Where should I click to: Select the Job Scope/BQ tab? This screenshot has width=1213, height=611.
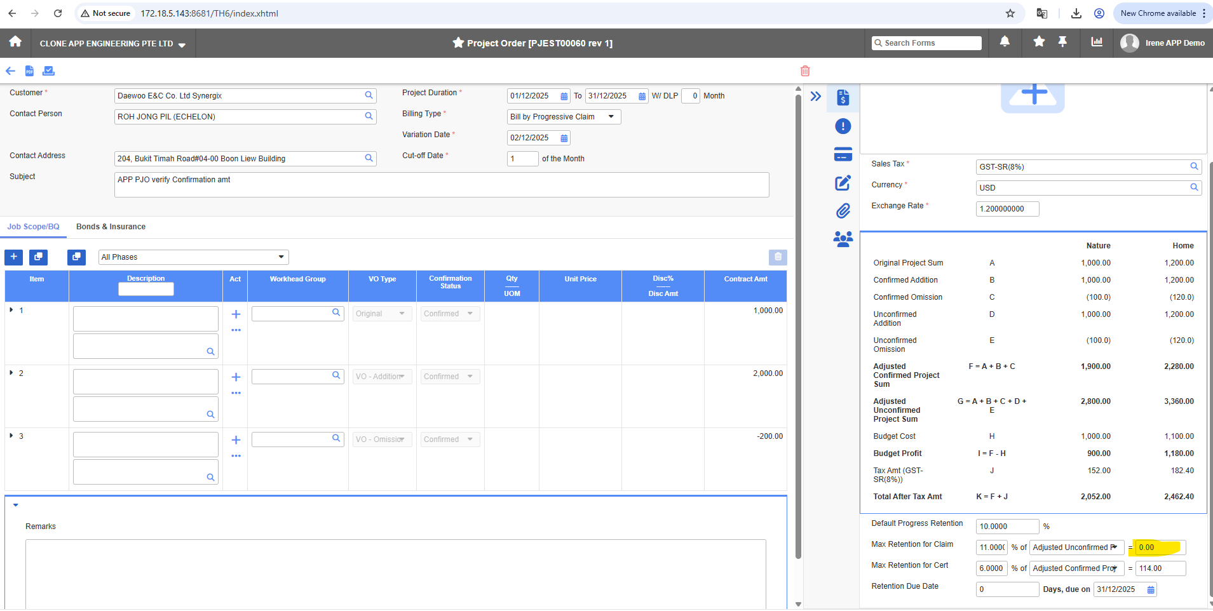pyautogui.click(x=33, y=227)
